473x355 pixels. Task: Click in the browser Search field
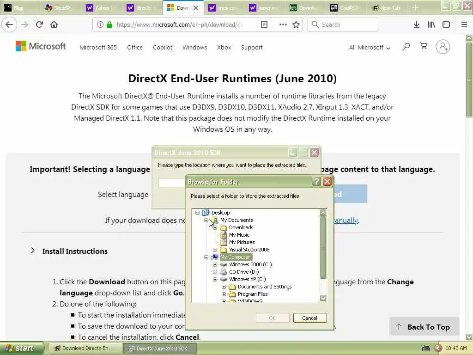tap(343, 24)
